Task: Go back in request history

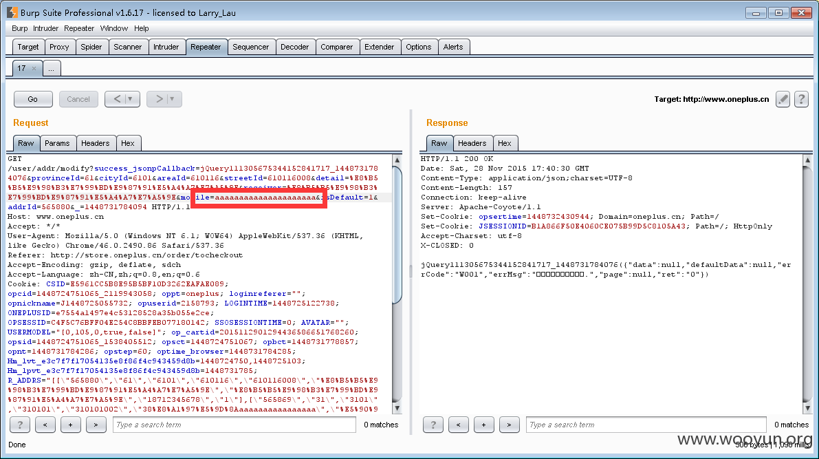Action: (116, 99)
